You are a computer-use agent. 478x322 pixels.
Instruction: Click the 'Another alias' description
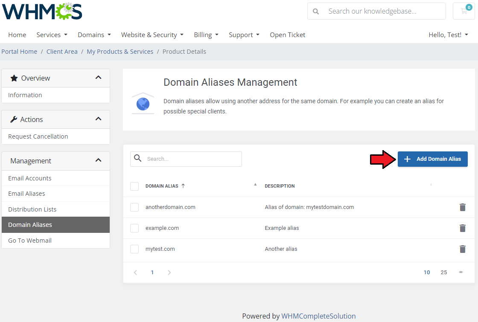(x=281, y=249)
